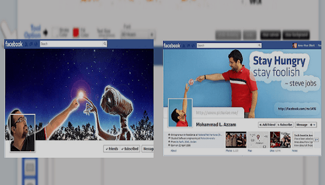This screenshot has height=185, width=325.
Task: Click the Map thumbnail on the profile
Action: [258, 140]
